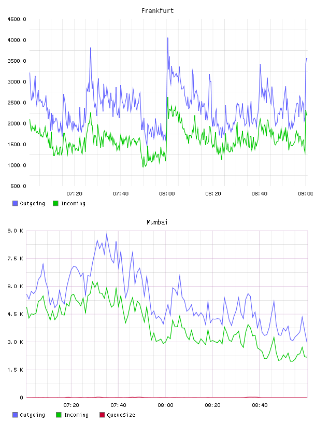Click the Mumbai QueueSize legend label
Viewport: 315px width, 423px height.
coord(121,415)
